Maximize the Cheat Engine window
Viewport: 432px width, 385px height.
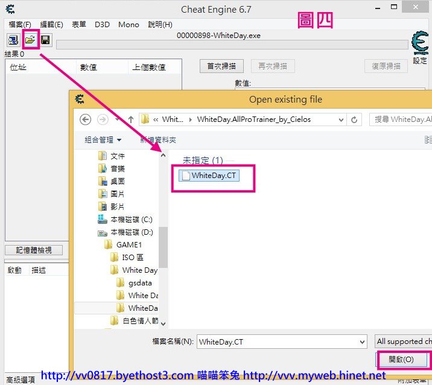pyautogui.click(x=394, y=7)
